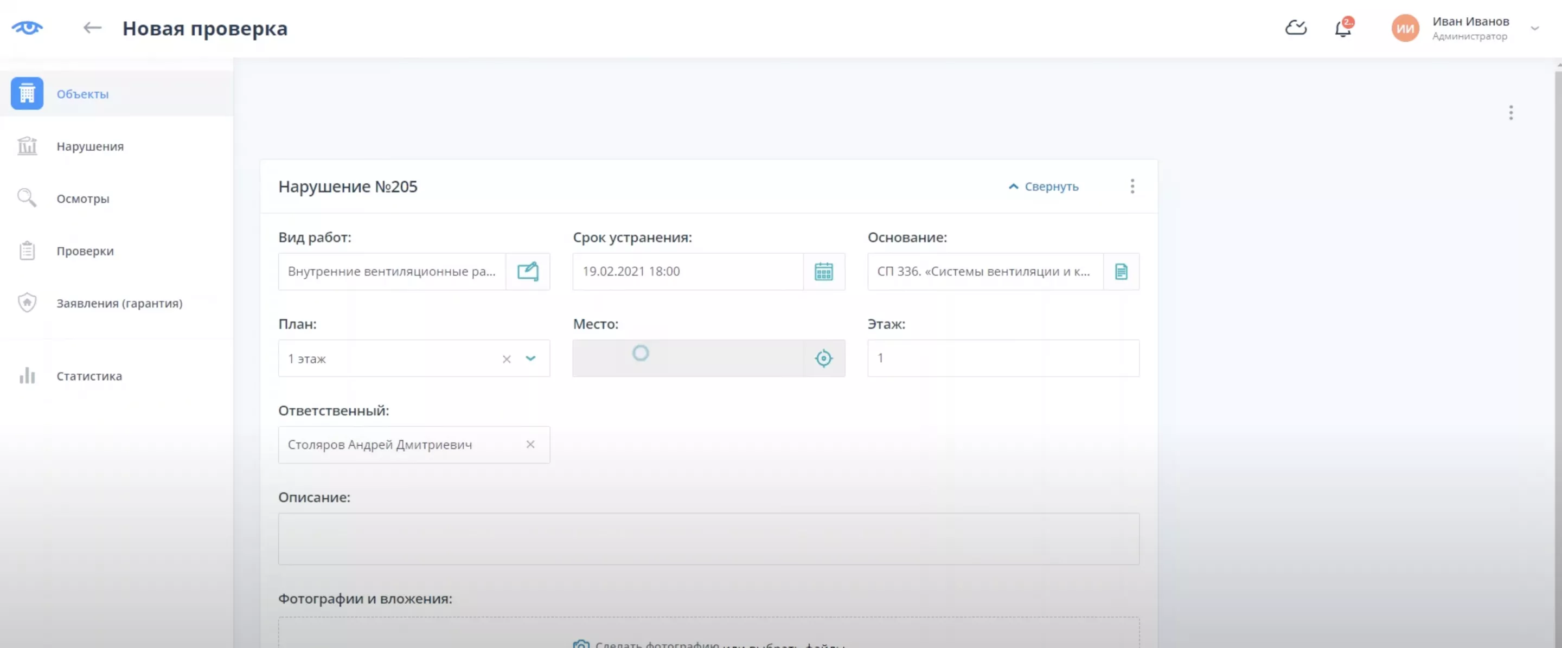Open Статистика in sidebar
This screenshot has height=648, width=1562.
88,376
